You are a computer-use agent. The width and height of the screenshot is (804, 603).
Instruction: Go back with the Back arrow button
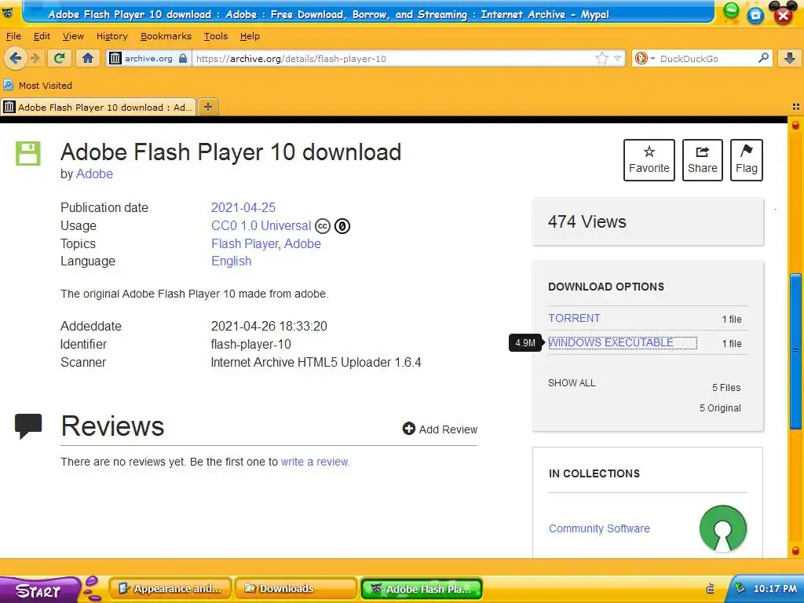pyautogui.click(x=16, y=58)
